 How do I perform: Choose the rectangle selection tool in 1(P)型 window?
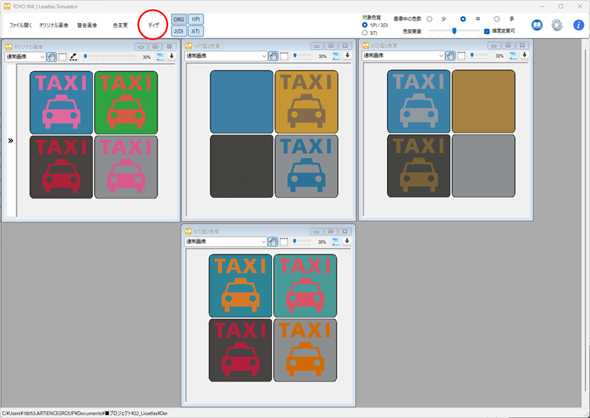pyautogui.click(x=285, y=56)
